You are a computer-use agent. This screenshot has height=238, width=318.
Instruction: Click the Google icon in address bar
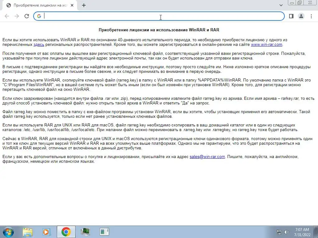point(39,16)
